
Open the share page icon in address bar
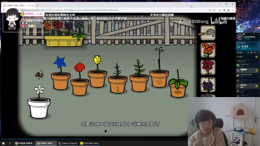pyautogui.click(x=210, y=10)
